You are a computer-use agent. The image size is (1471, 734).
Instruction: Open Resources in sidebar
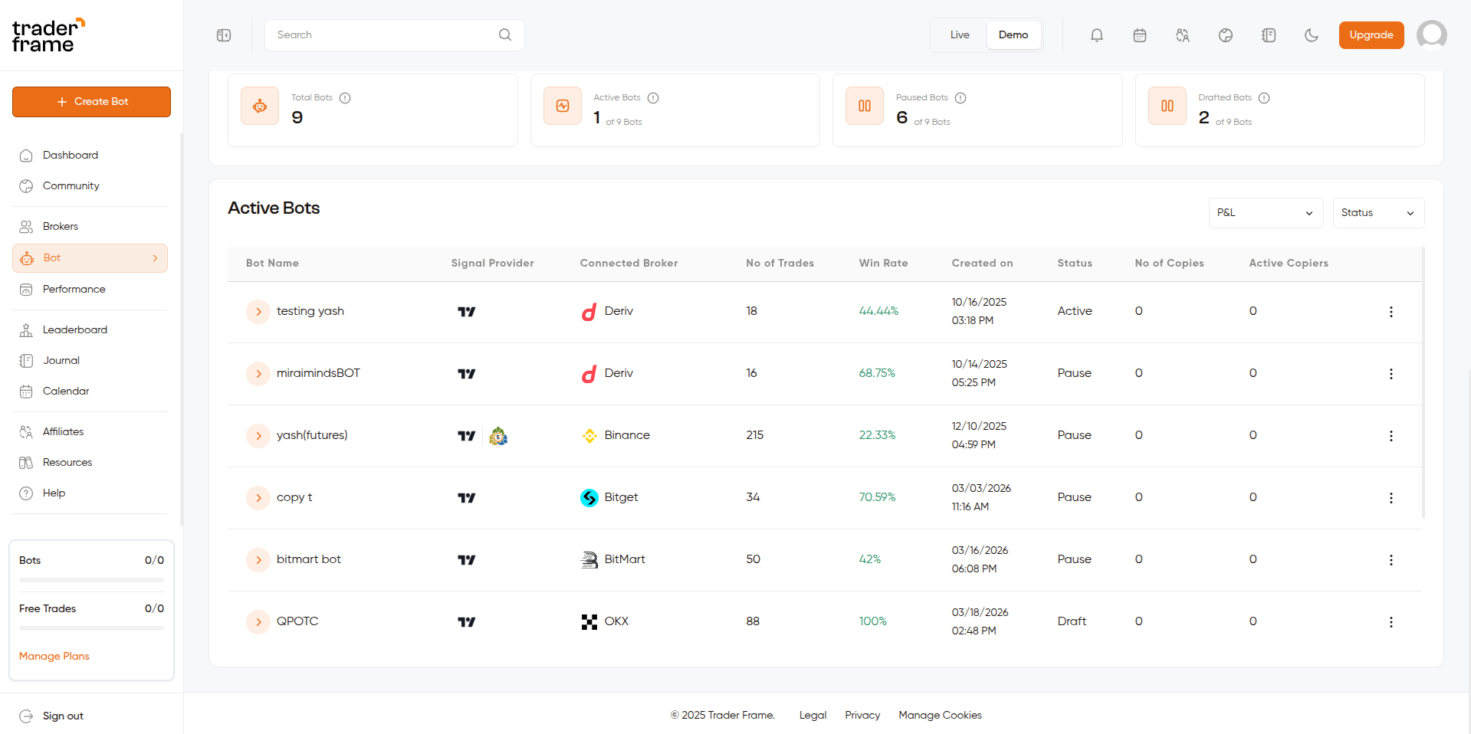90,463
